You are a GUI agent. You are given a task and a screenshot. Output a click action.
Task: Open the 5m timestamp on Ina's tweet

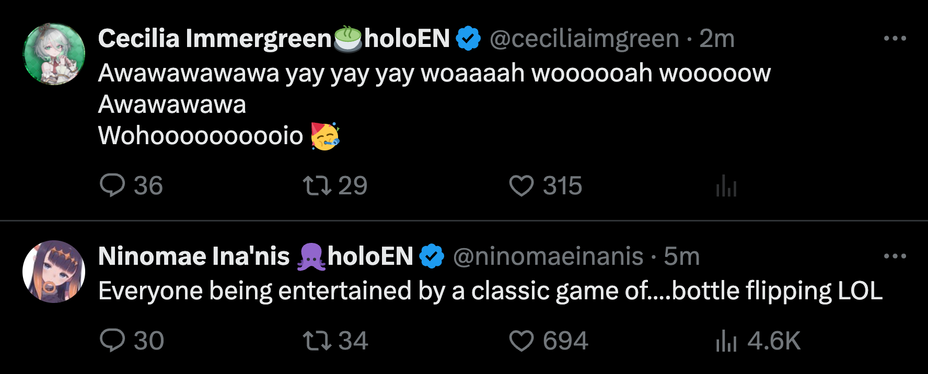click(x=681, y=256)
